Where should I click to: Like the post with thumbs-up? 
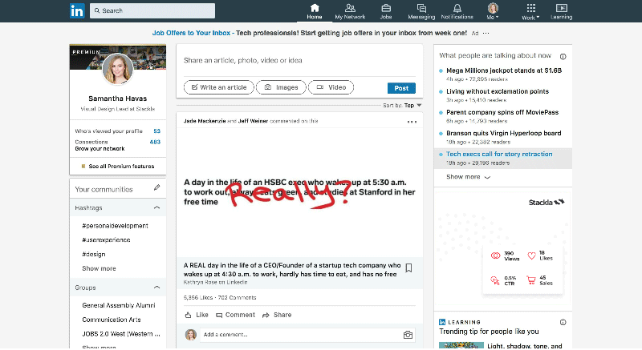[x=197, y=315]
